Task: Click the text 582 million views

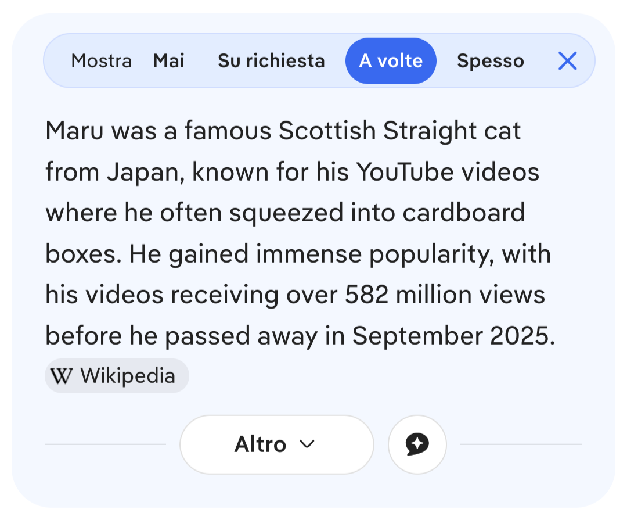Action: (445, 295)
